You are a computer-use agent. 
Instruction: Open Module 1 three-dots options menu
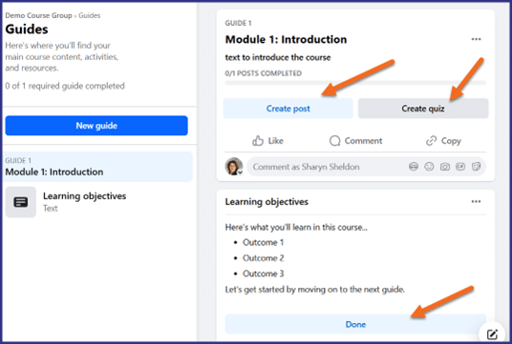click(476, 39)
